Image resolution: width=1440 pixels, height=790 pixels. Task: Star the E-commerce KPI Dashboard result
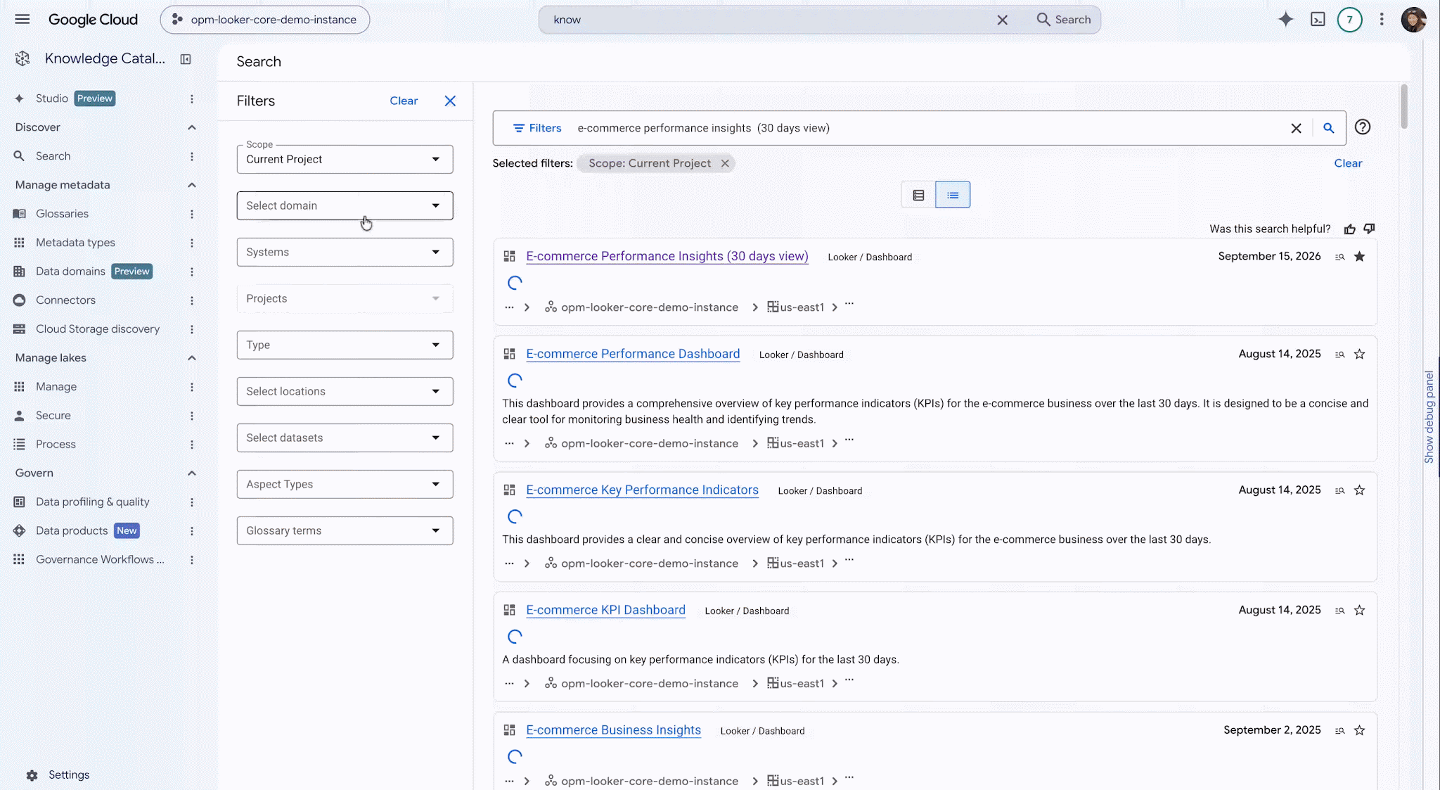[x=1359, y=610]
